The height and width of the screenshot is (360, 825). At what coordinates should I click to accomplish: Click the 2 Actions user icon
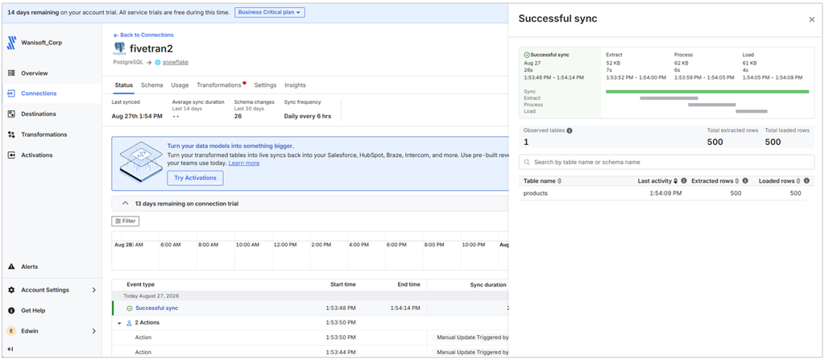point(129,323)
